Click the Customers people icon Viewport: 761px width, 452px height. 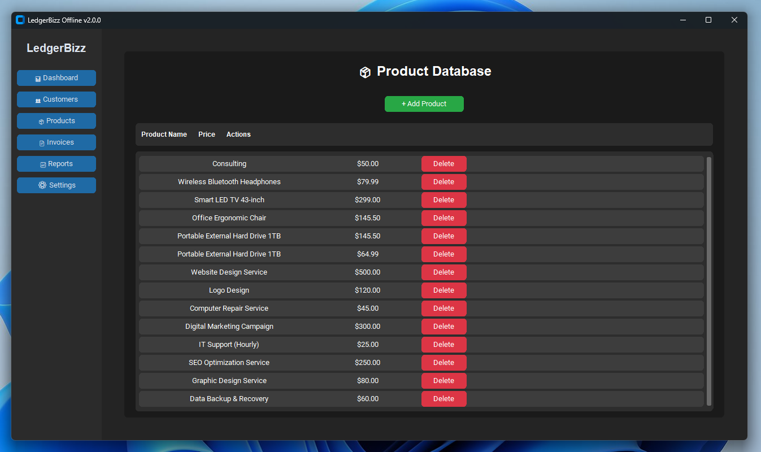[38, 99]
